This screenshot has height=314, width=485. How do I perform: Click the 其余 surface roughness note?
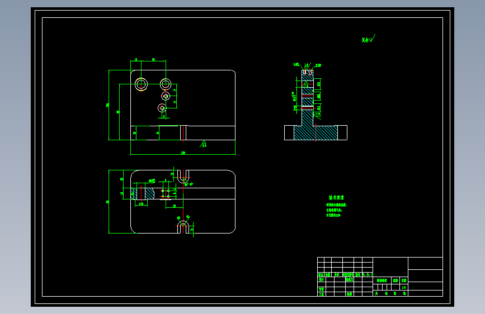(368, 39)
